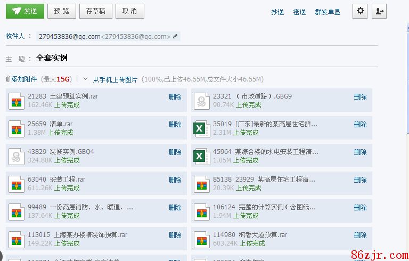Viewport: 409px width, 261px height.
Task: Click the 预览 preview button
Action: click(61, 11)
